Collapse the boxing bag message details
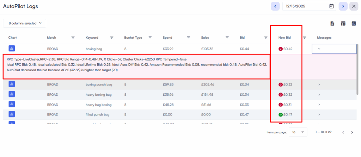361x157 pixels. click(x=319, y=49)
